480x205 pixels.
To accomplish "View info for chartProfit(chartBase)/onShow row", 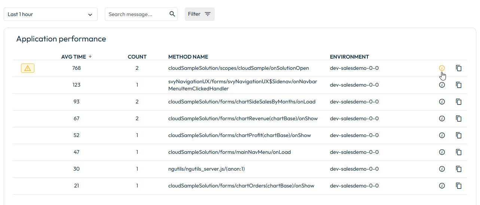I will pyautogui.click(x=442, y=135).
